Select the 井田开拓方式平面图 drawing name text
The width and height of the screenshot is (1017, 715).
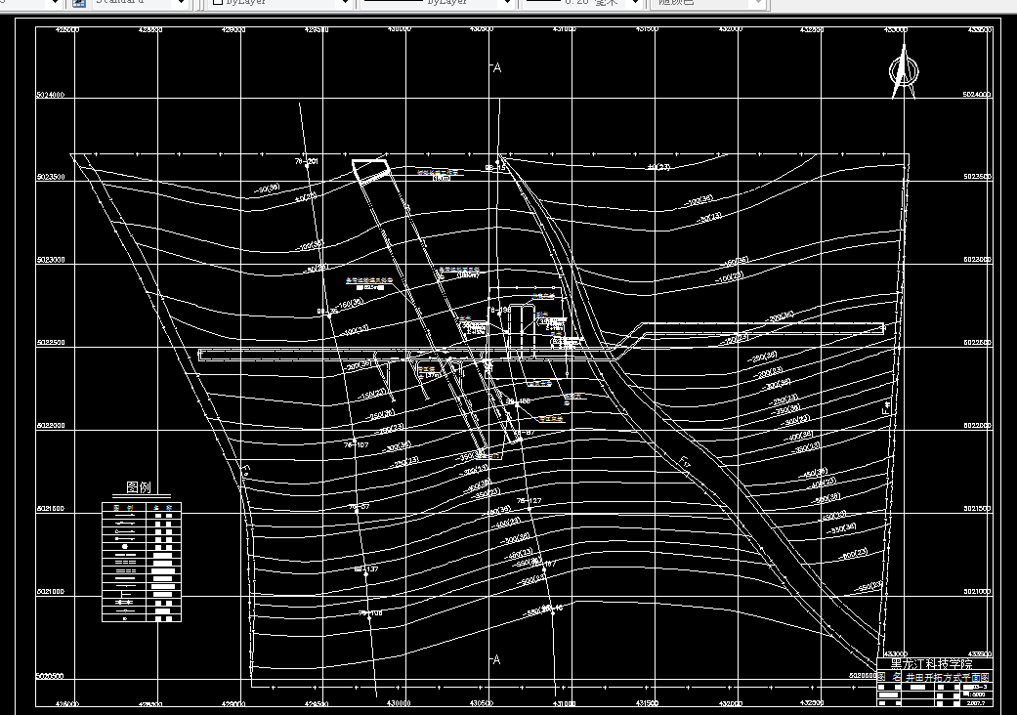(x=948, y=677)
